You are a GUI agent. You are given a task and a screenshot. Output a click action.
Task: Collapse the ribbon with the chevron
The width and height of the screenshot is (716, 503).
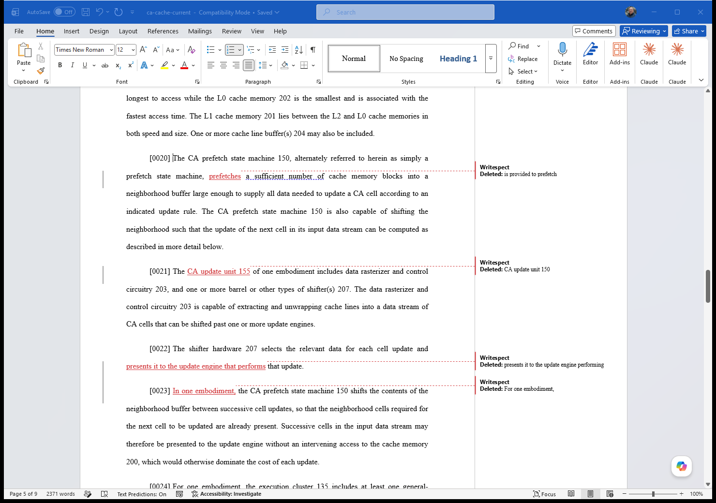[701, 80]
